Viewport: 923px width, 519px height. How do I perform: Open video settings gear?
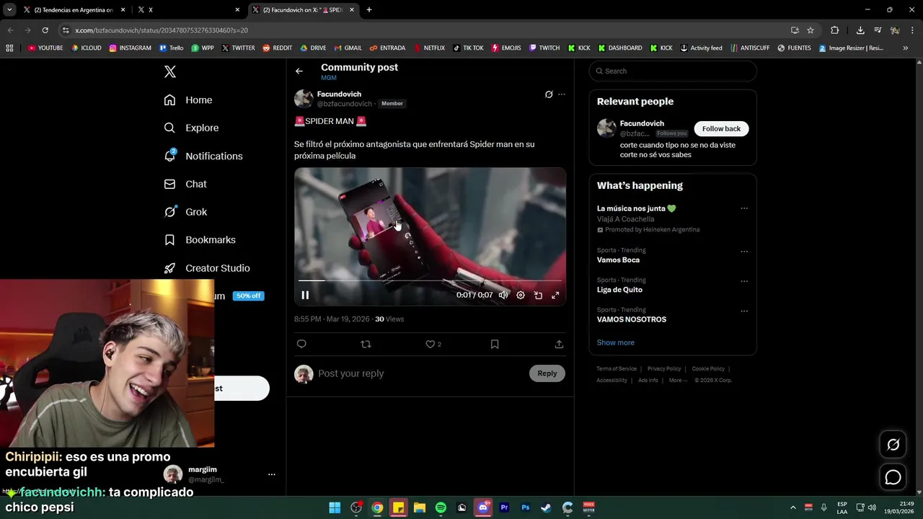click(521, 295)
